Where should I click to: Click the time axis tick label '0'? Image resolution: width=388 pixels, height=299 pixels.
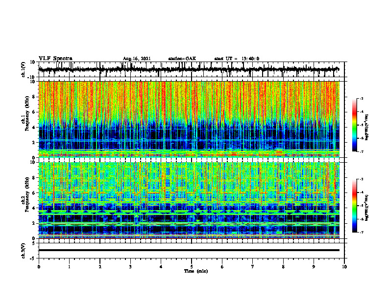pyautogui.click(x=39, y=267)
